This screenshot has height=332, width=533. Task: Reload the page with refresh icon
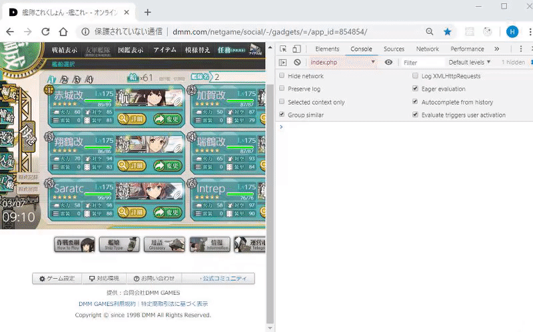coord(45,31)
